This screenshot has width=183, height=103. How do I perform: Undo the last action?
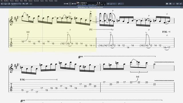click(x=24, y=4)
